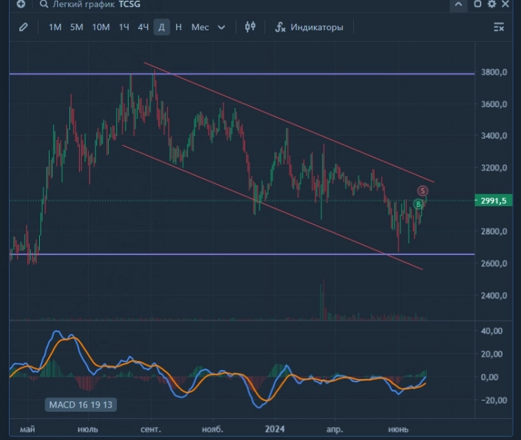Open chart settings gear icon
The height and width of the screenshot is (440, 521).
[491, 4]
